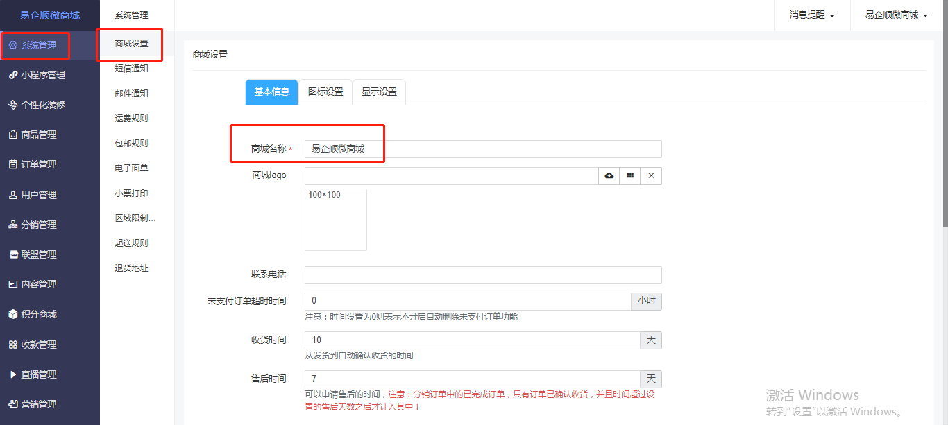Open 邮件通知 in the submenu

click(x=132, y=94)
